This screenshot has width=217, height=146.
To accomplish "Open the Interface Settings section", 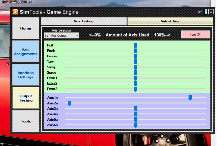I will click(26, 75).
